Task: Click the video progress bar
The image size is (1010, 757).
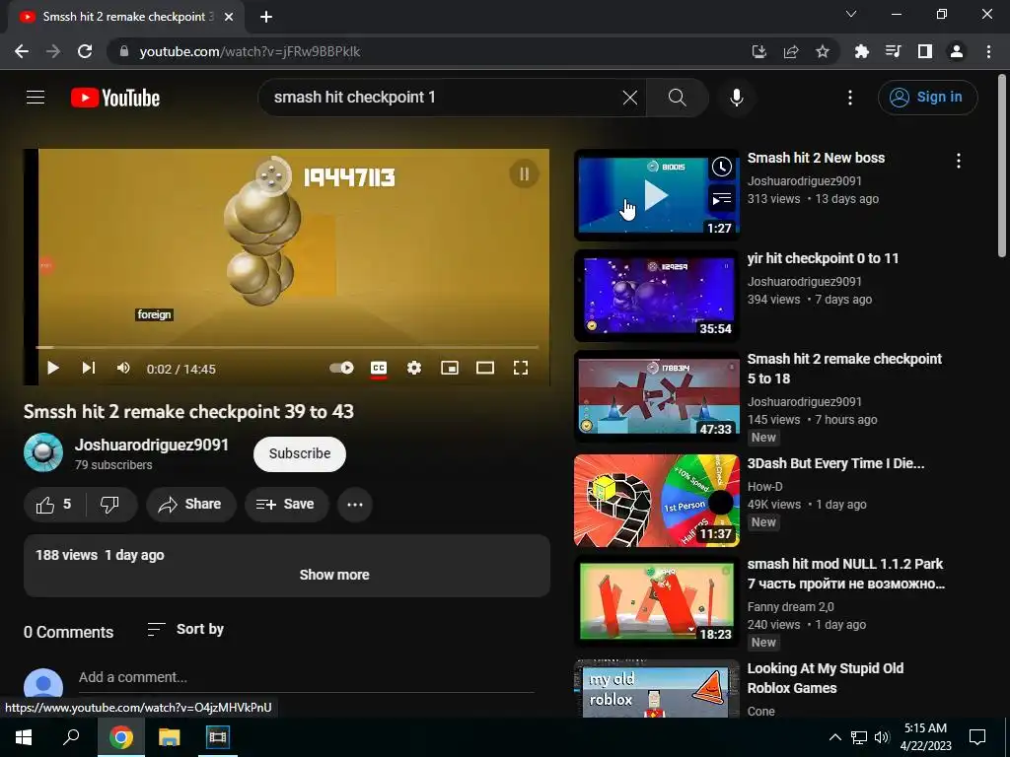Action: click(x=287, y=347)
